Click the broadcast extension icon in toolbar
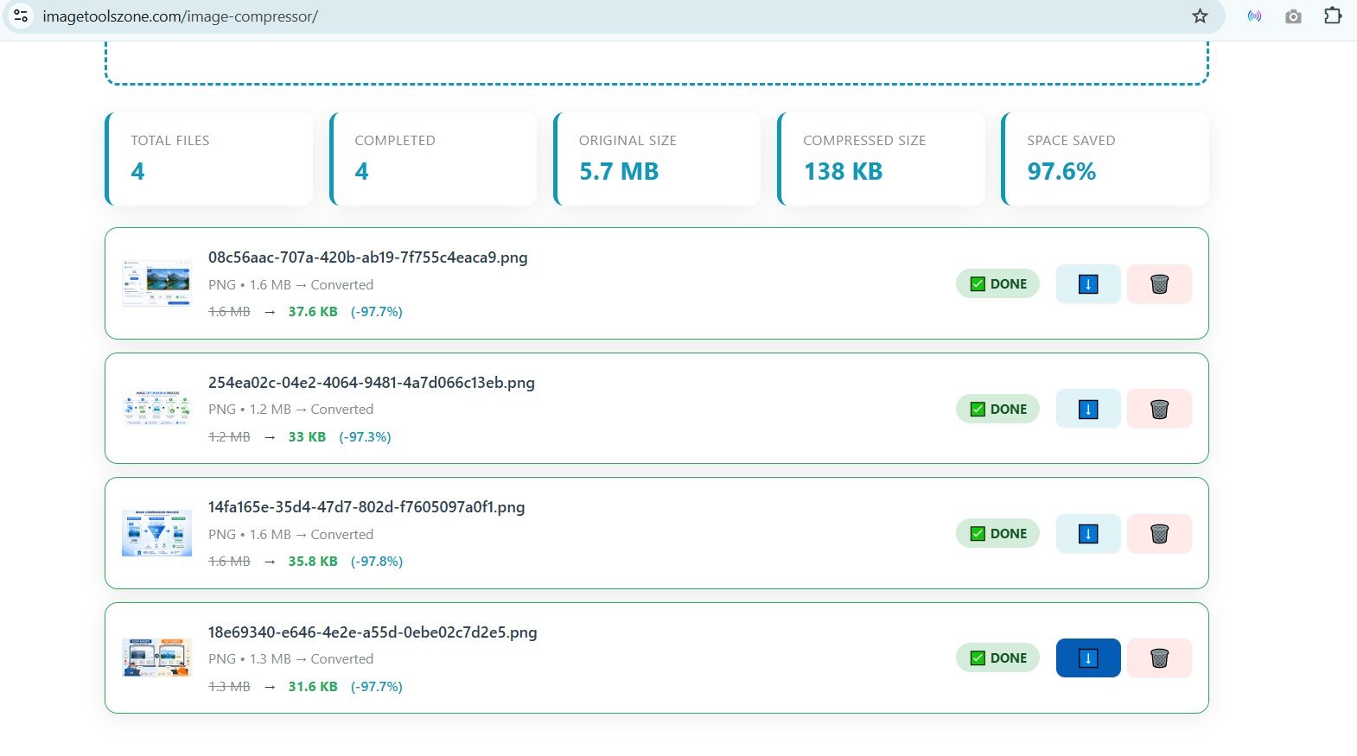 tap(1254, 16)
